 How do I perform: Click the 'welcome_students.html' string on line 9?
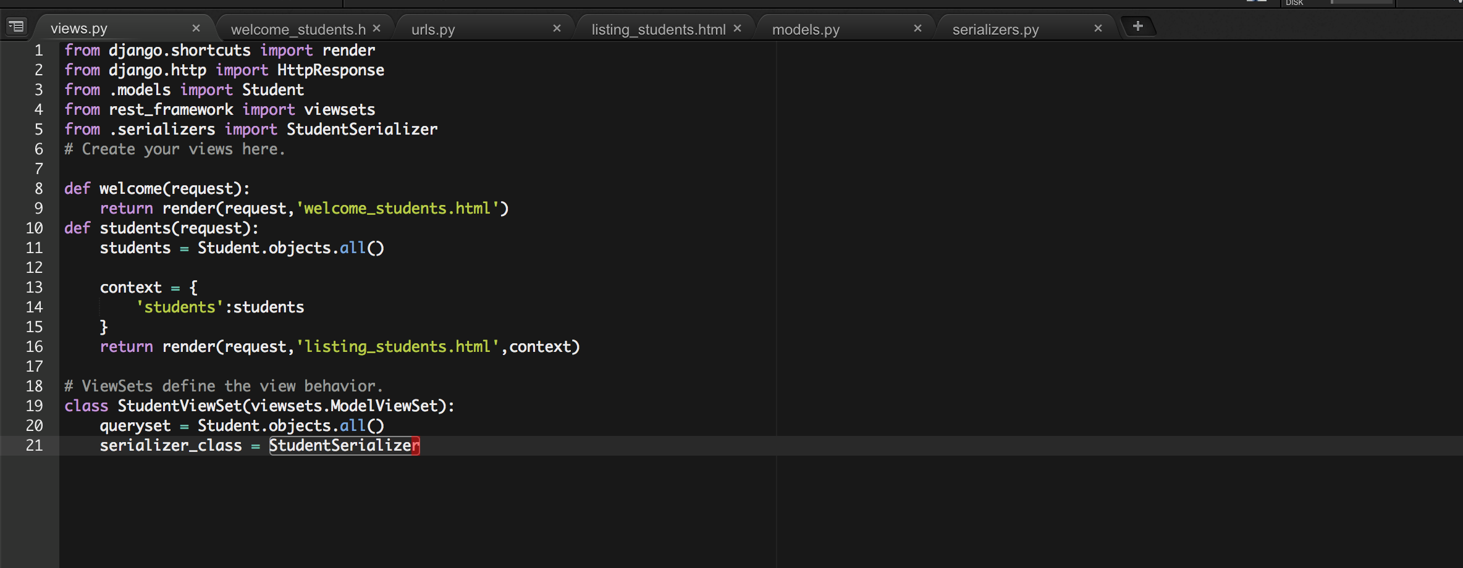pyautogui.click(x=397, y=208)
